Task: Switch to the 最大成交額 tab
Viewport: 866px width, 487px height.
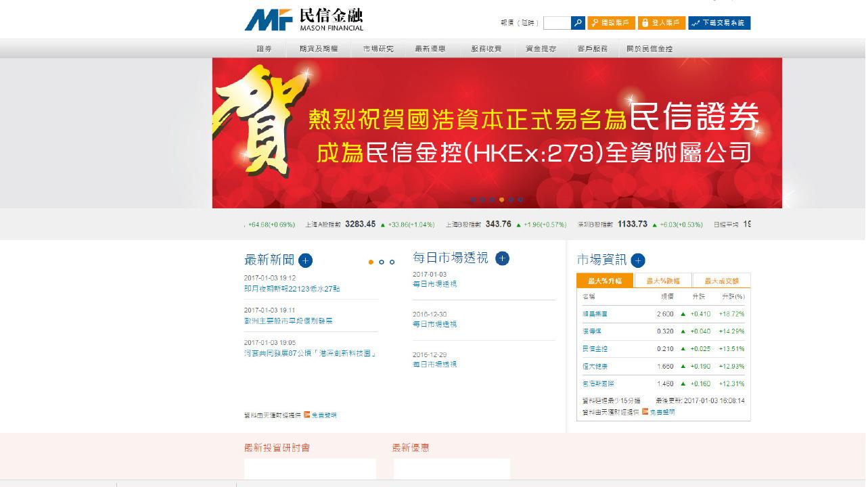Action: click(721, 281)
